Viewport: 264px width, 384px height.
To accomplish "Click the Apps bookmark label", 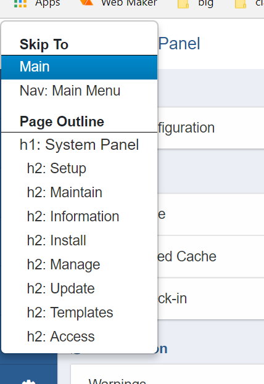I will coord(47,3).
